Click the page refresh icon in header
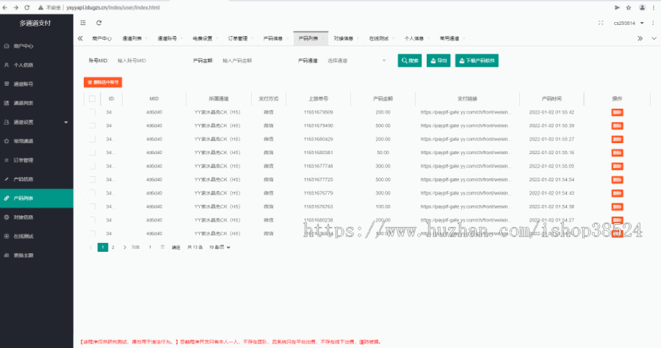Image resolution: width=661 pixels, height=348 pixels. click(x=99, y=23)
